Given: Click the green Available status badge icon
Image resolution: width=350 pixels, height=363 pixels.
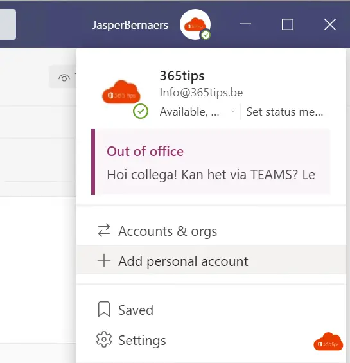Looking at the screenshot, I should click(141, 111).
